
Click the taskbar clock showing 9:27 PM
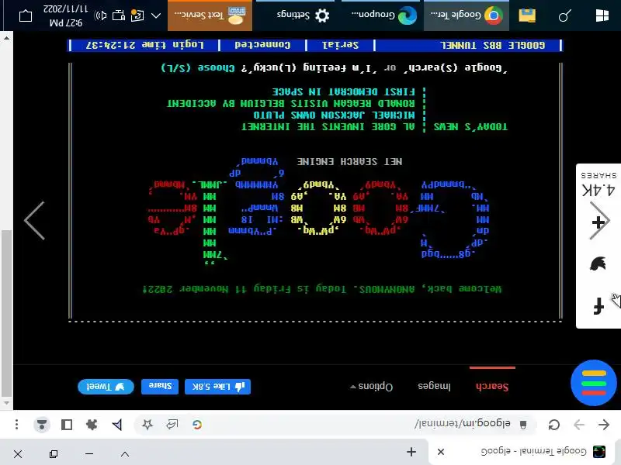tap(65, 15)
